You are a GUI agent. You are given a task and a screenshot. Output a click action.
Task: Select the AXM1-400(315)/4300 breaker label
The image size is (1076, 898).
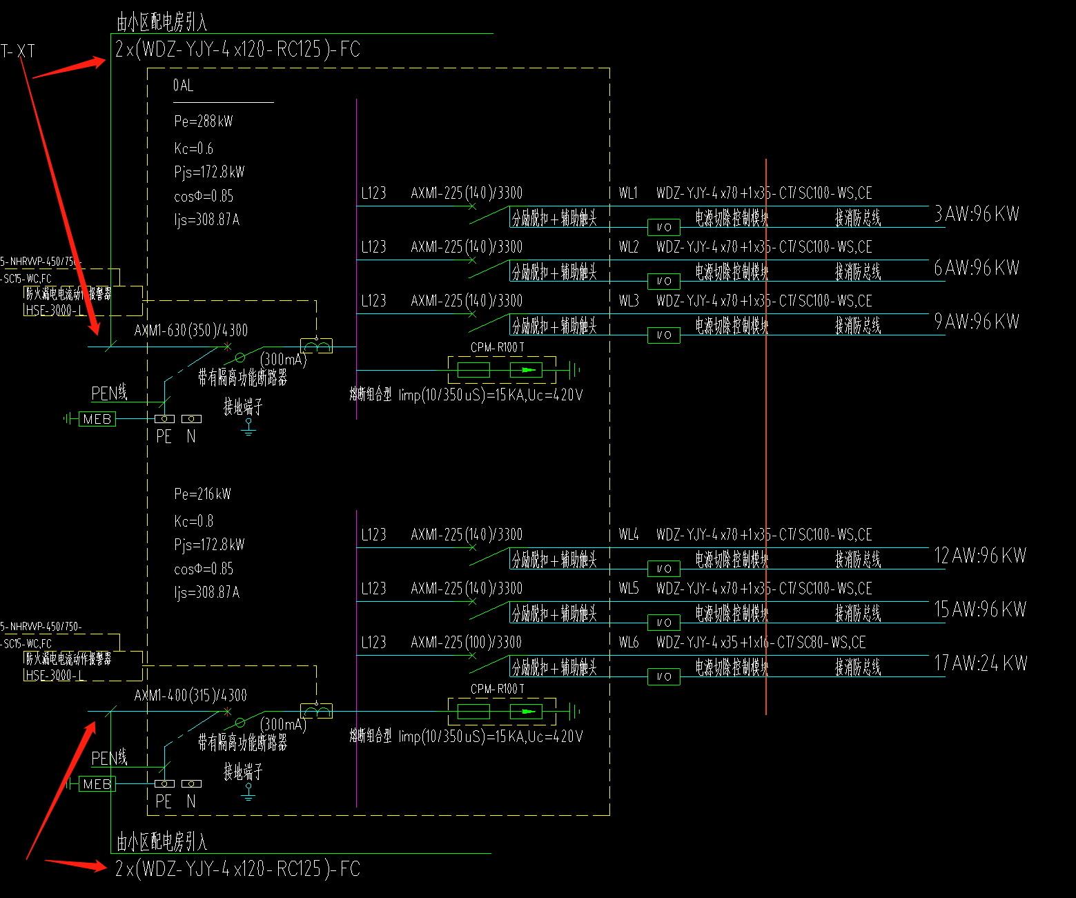click(x=190, y=696)
